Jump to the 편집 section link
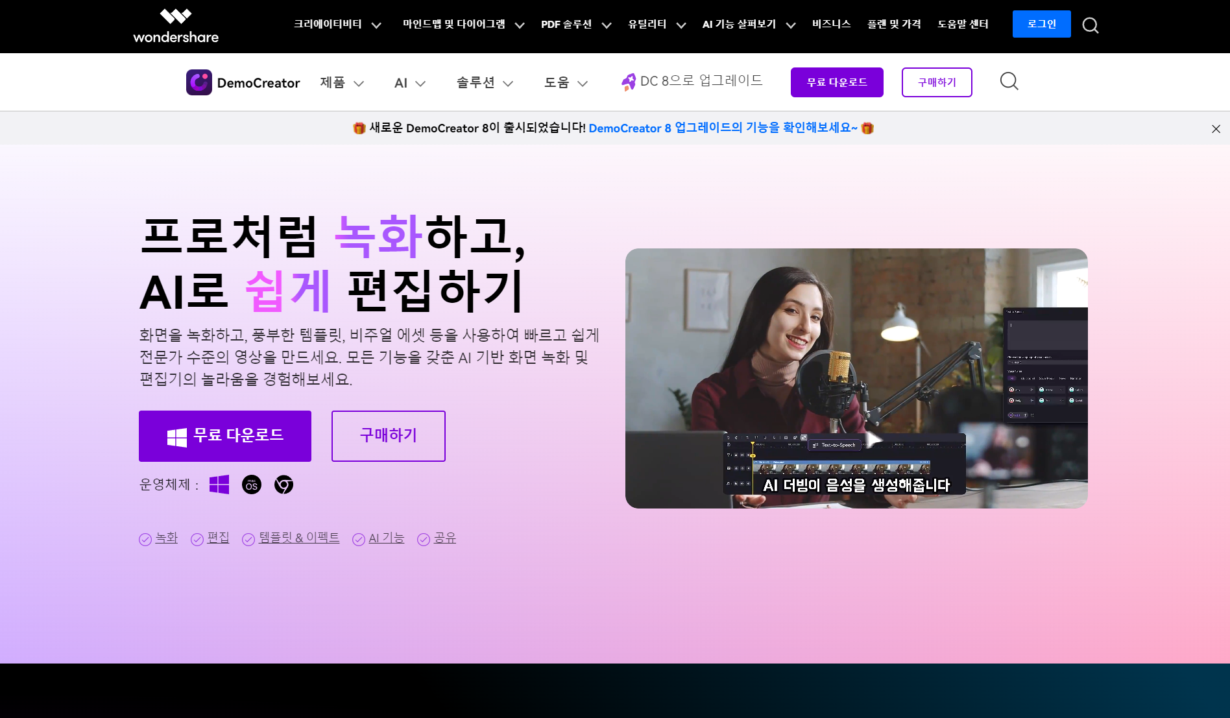This screenshot has width=1230, height=718. pos(219,538)
